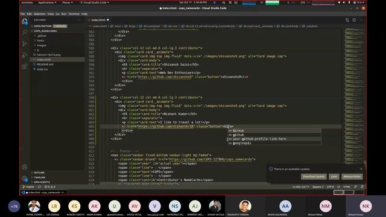Click the HTML language mode status item
The height and width of the screenshot is (217, 386).
click(x=347, y=187)
